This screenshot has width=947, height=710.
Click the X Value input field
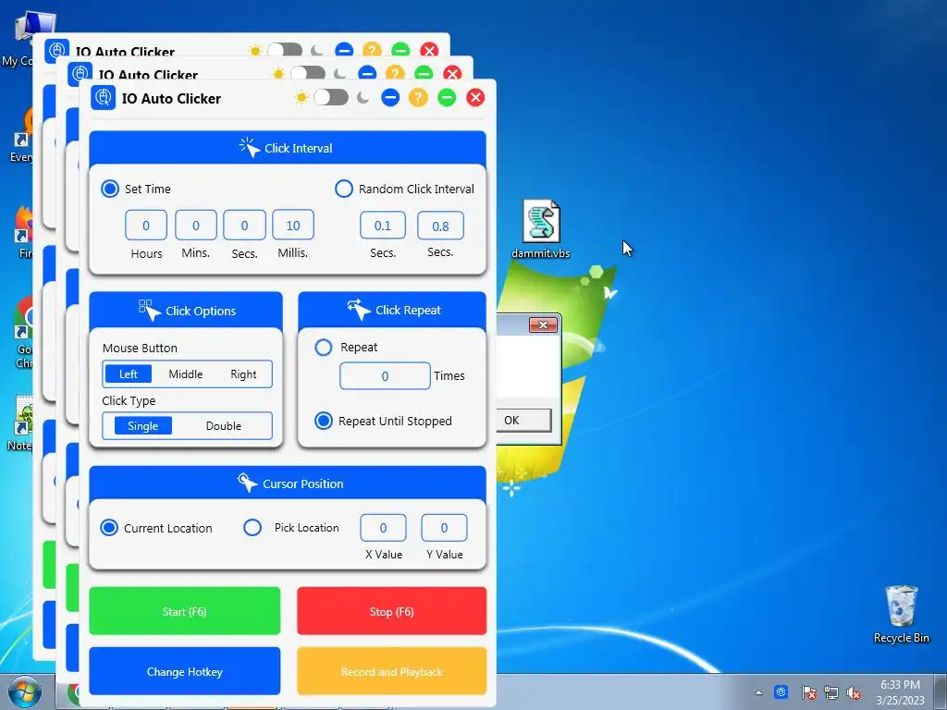pyautogui.click(x=384, y=528)
